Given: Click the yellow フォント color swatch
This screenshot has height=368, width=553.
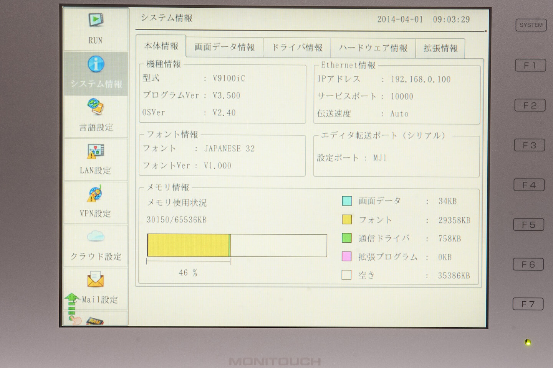Looking at the screenshot, I should pos(346,220).
